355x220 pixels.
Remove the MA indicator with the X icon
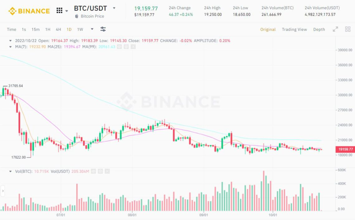coord(133,47)
